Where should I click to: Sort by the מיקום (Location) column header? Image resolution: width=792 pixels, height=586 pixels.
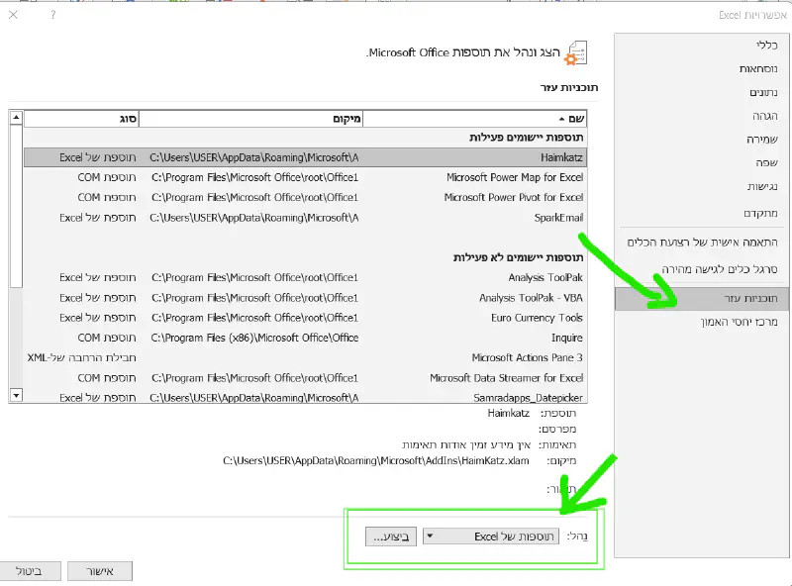[x=250, y=119]
